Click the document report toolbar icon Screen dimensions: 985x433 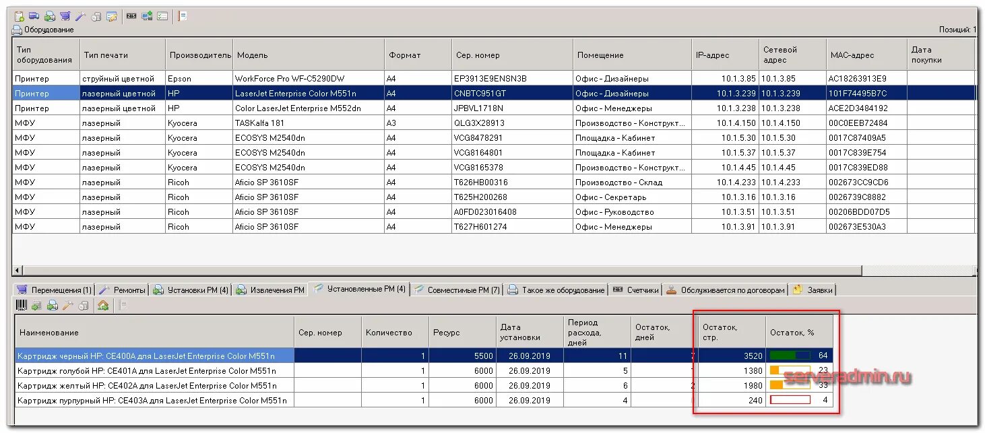click(183, 16)
